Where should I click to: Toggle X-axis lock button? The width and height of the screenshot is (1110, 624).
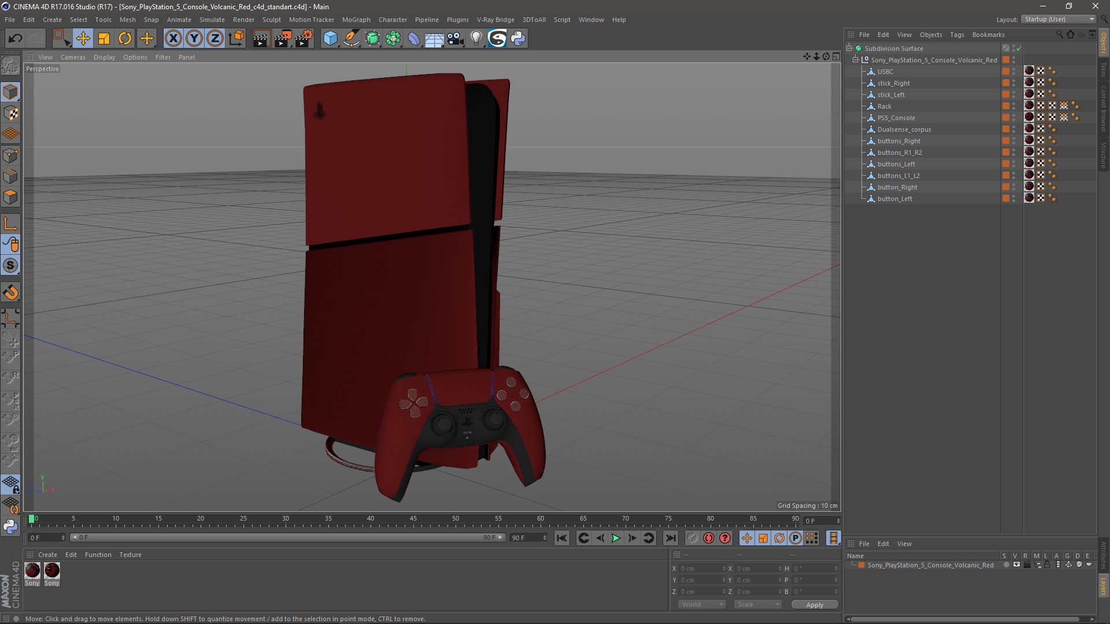click(173, 39)
